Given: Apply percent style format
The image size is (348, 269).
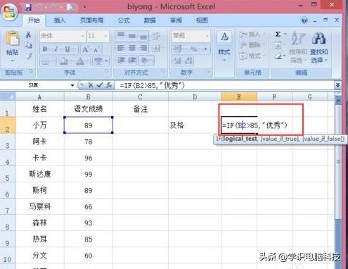Looking at the screenshot, I should (193, 49).
